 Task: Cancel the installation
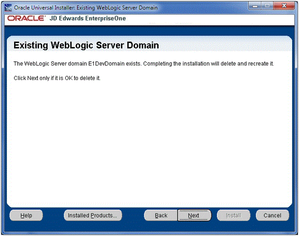click(x=272, y=215)
